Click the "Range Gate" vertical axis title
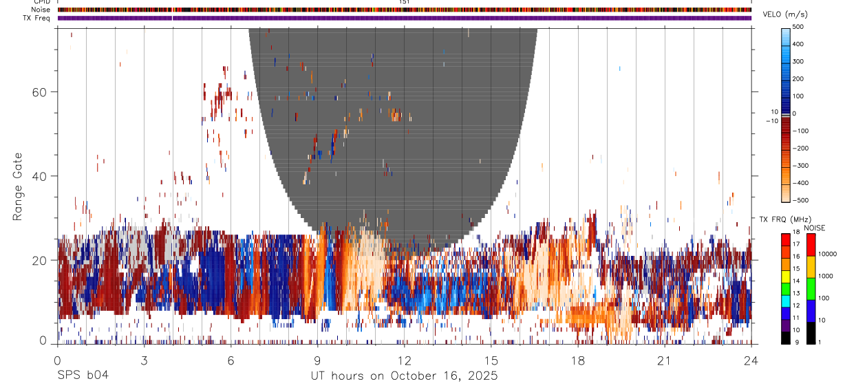 (x=19, y=186)
